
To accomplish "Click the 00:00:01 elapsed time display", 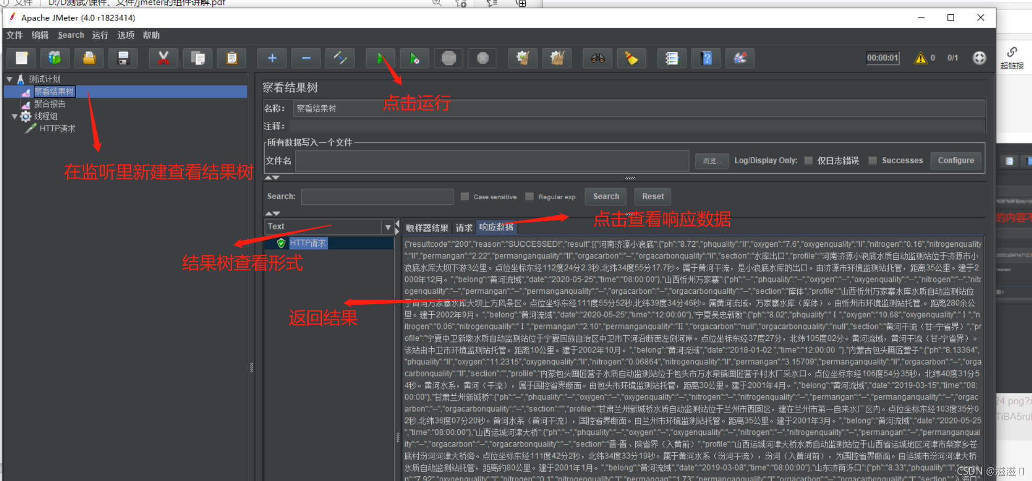I will (882, 58).
